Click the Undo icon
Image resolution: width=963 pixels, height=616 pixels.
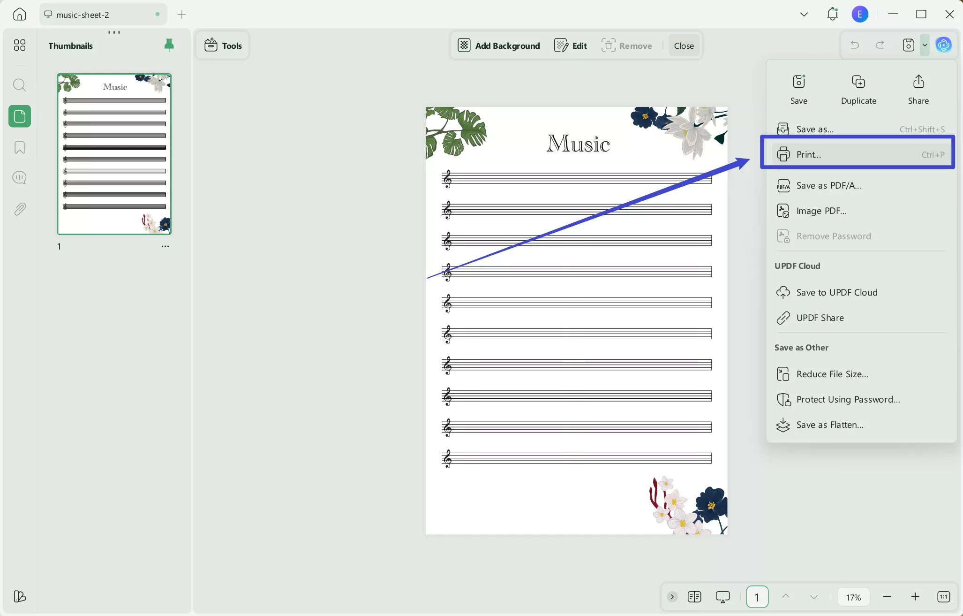(854, 45)
